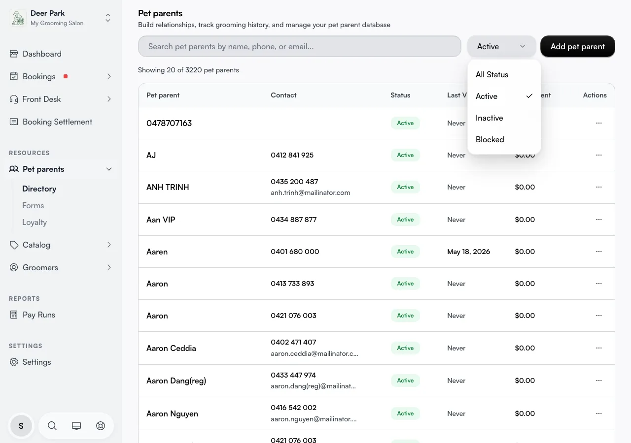631x443 pixels.
Task: Click Aaron Nguyen's name
Action: tap(172, 413)
